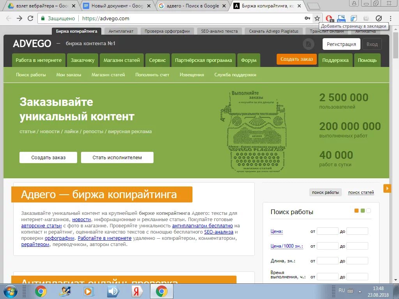Click Поиск работы submenu link
The image size is (399, 299).
[31, 75]
